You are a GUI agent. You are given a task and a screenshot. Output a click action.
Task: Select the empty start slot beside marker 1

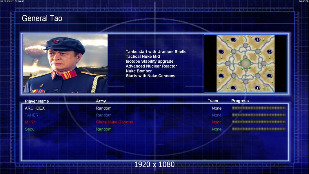pyautogui.click(x=233, y=88)
